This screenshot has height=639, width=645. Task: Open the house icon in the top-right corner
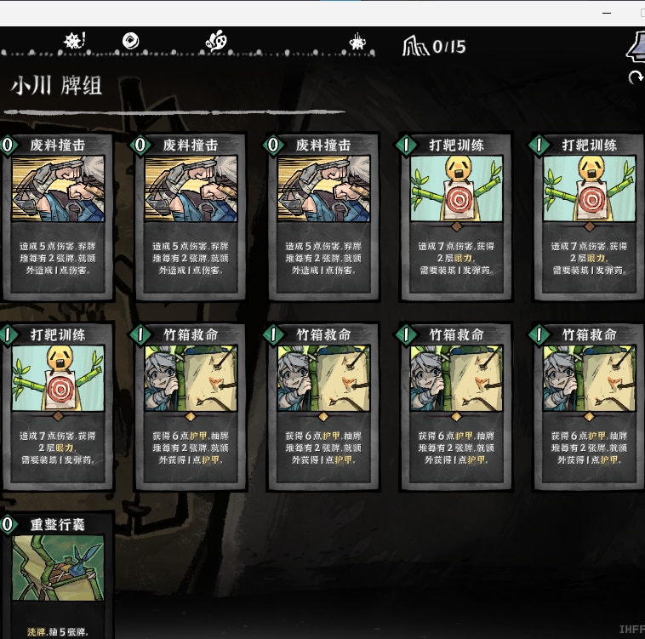(636, 47)
